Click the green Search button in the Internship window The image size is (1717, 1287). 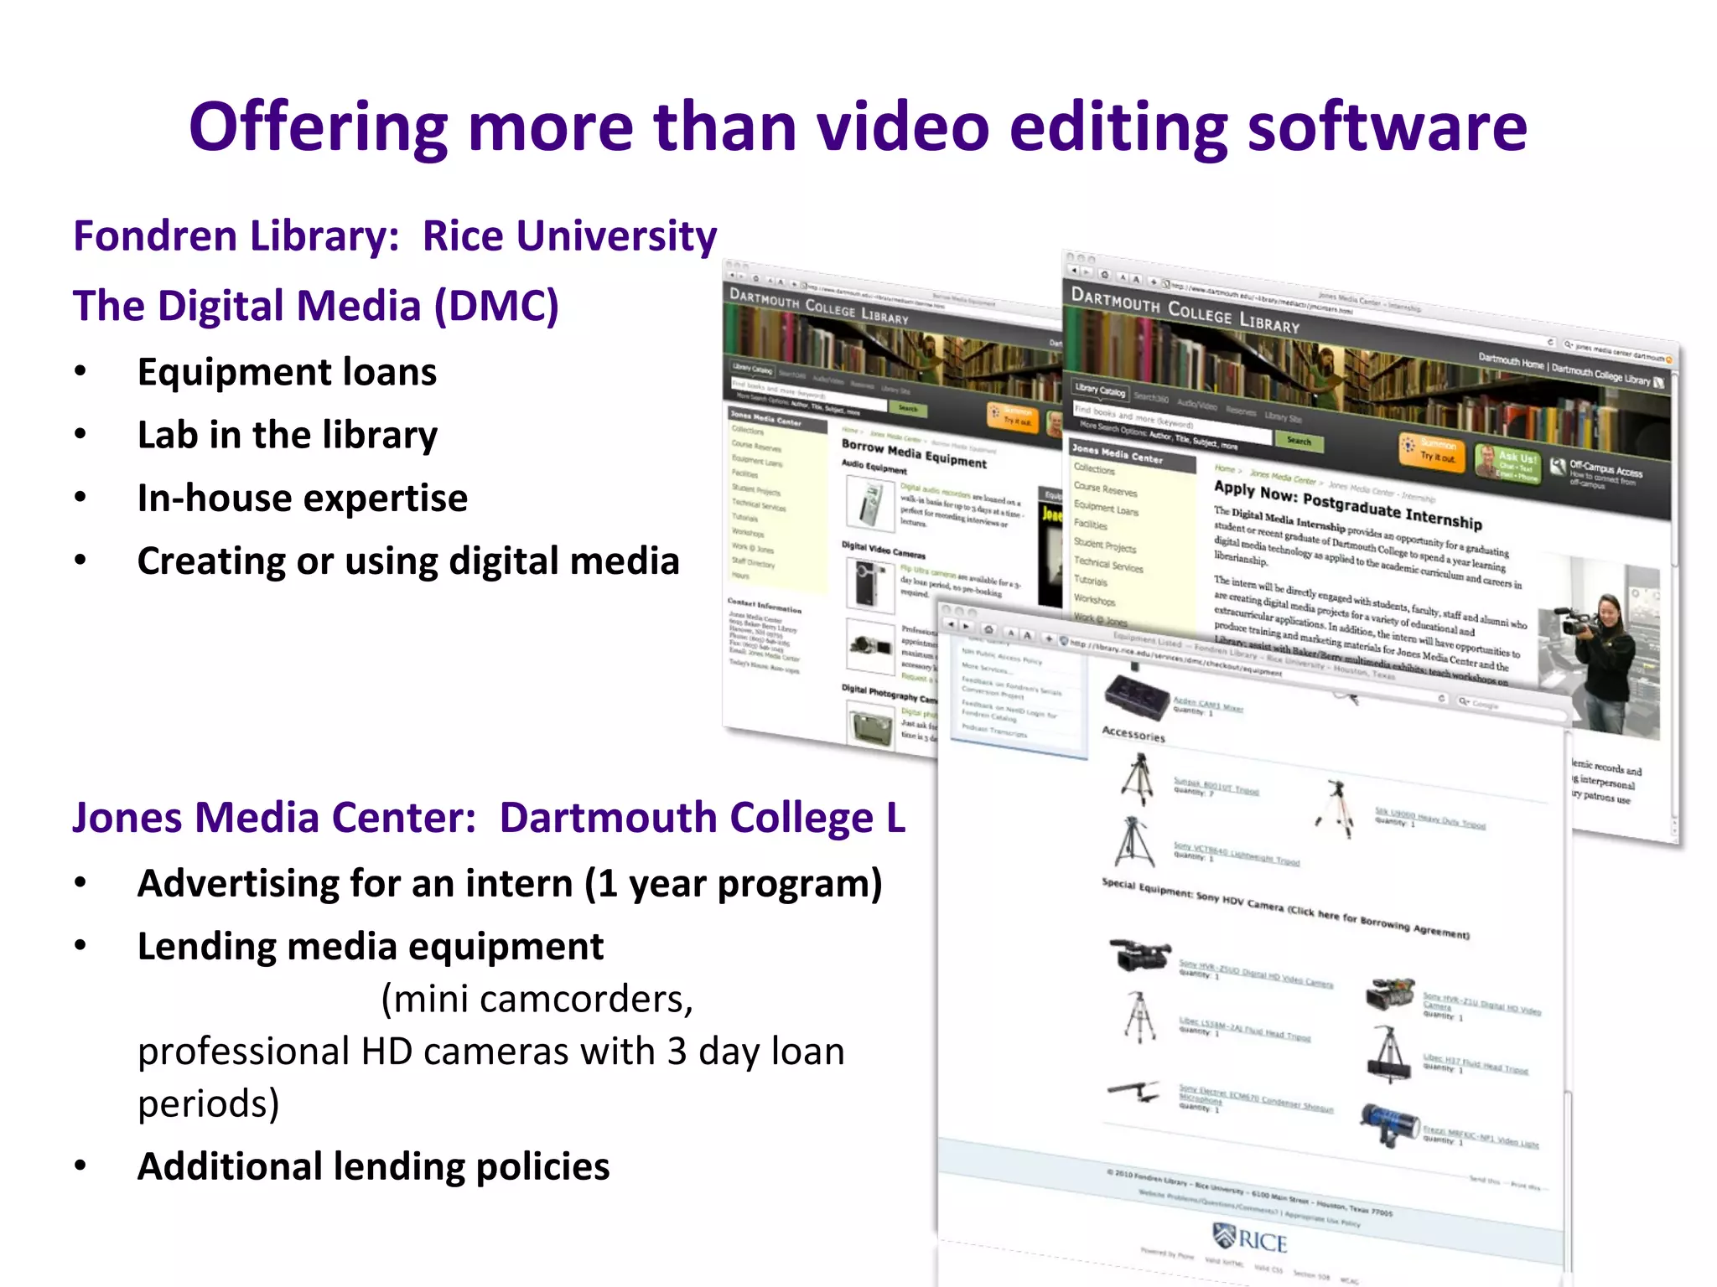pyautogui.click(x=1299, y=441)
